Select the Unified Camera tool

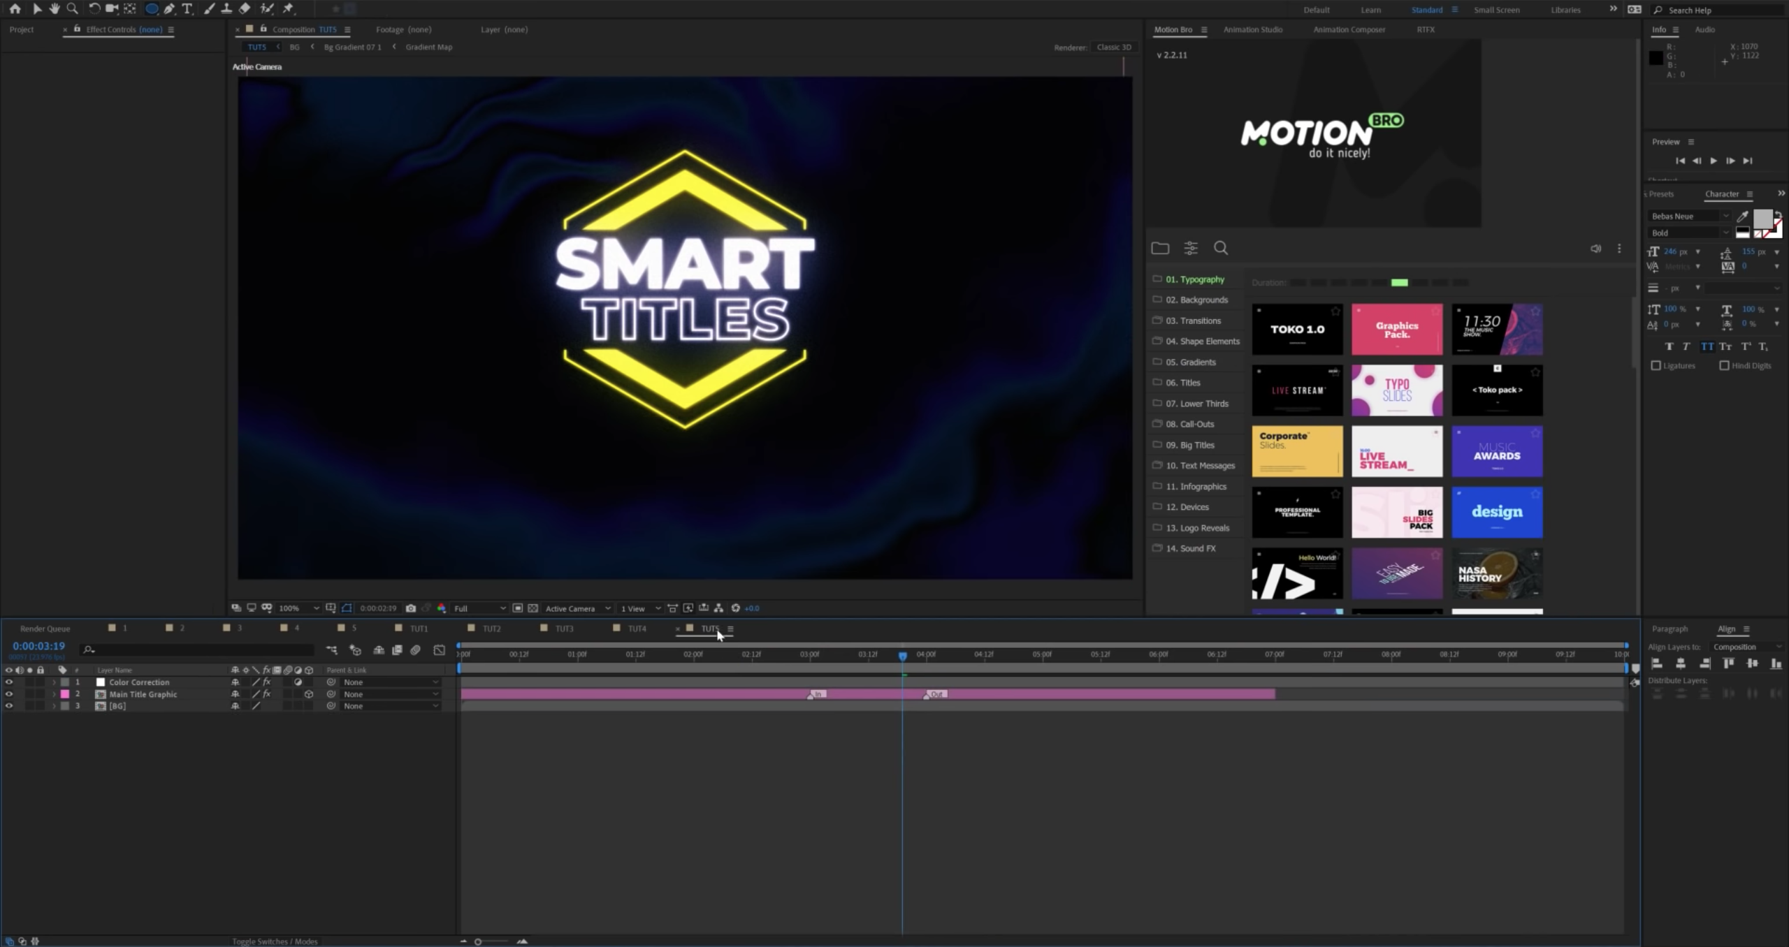(x=112, y=9)
